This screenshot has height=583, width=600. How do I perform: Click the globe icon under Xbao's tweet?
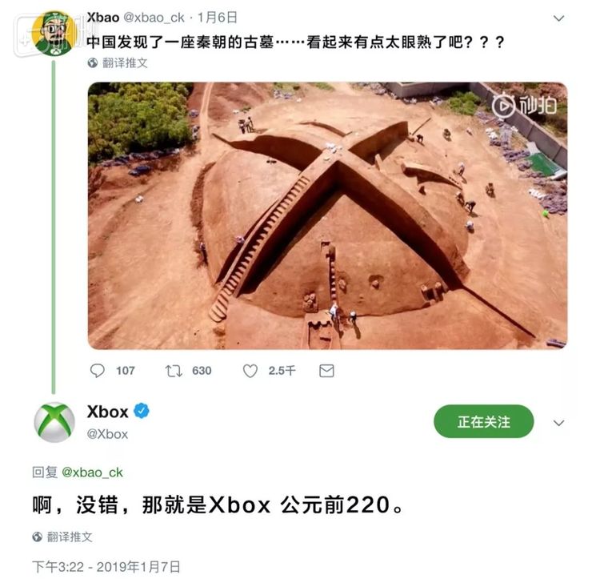coord(92,62)
